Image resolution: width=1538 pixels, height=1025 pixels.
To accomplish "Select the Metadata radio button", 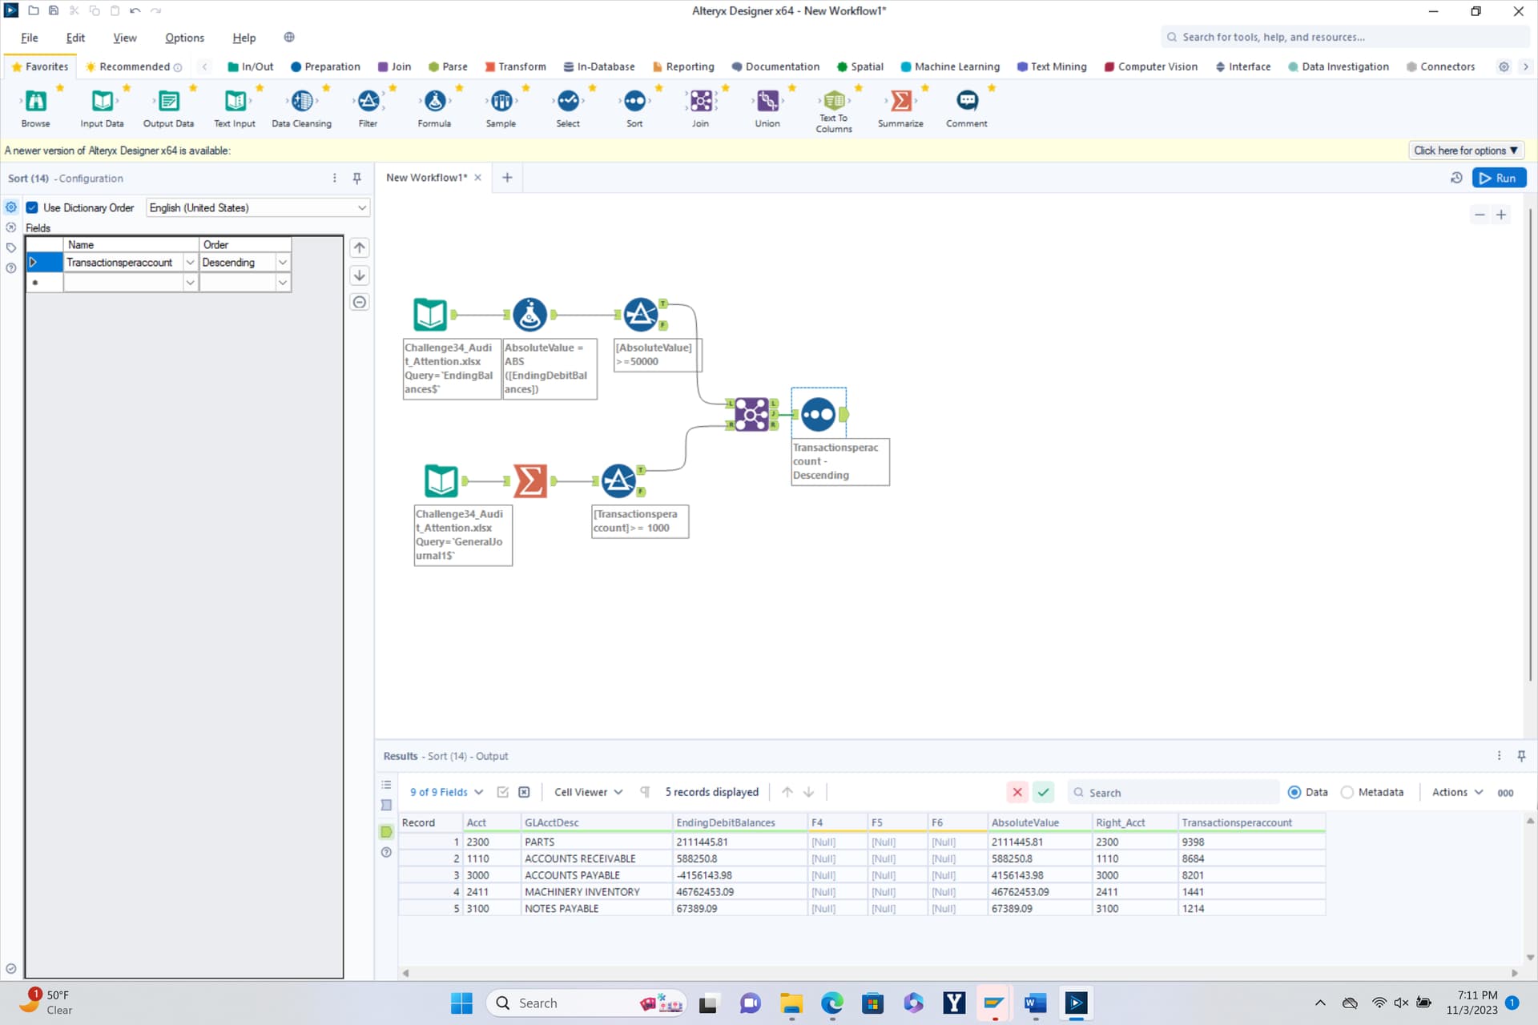I will [1347, 792].
